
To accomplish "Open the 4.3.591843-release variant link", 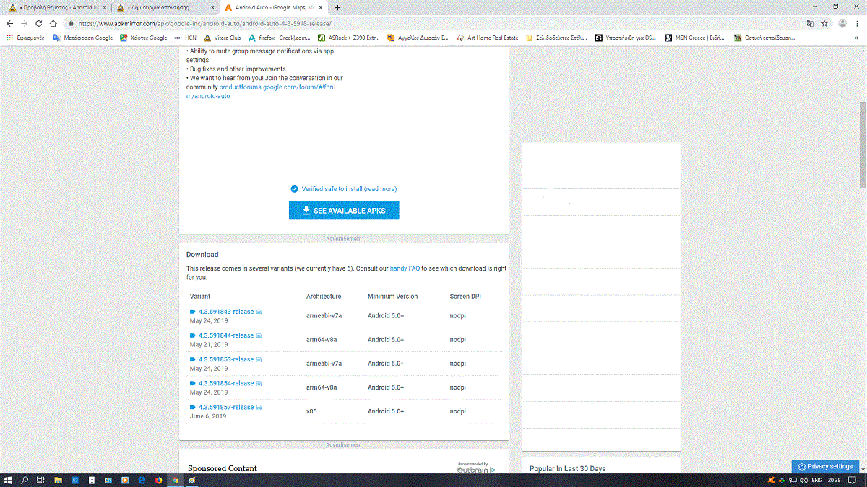I will tap(226, 312).
